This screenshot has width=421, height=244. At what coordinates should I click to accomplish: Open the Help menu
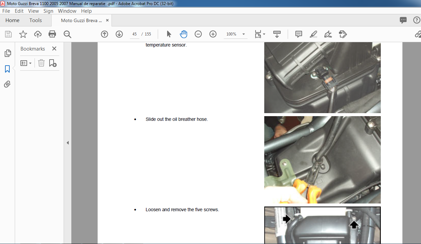click(86, 11)
